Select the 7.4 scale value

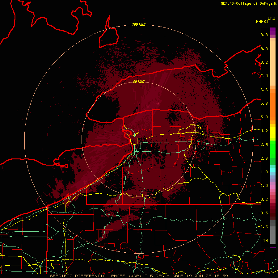coord(264,76)
